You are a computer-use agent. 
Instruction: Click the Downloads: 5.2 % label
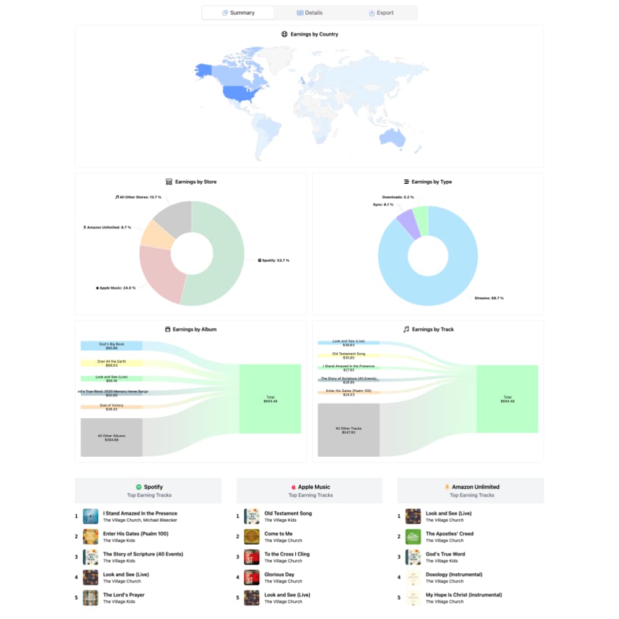(x=398, y=197)
